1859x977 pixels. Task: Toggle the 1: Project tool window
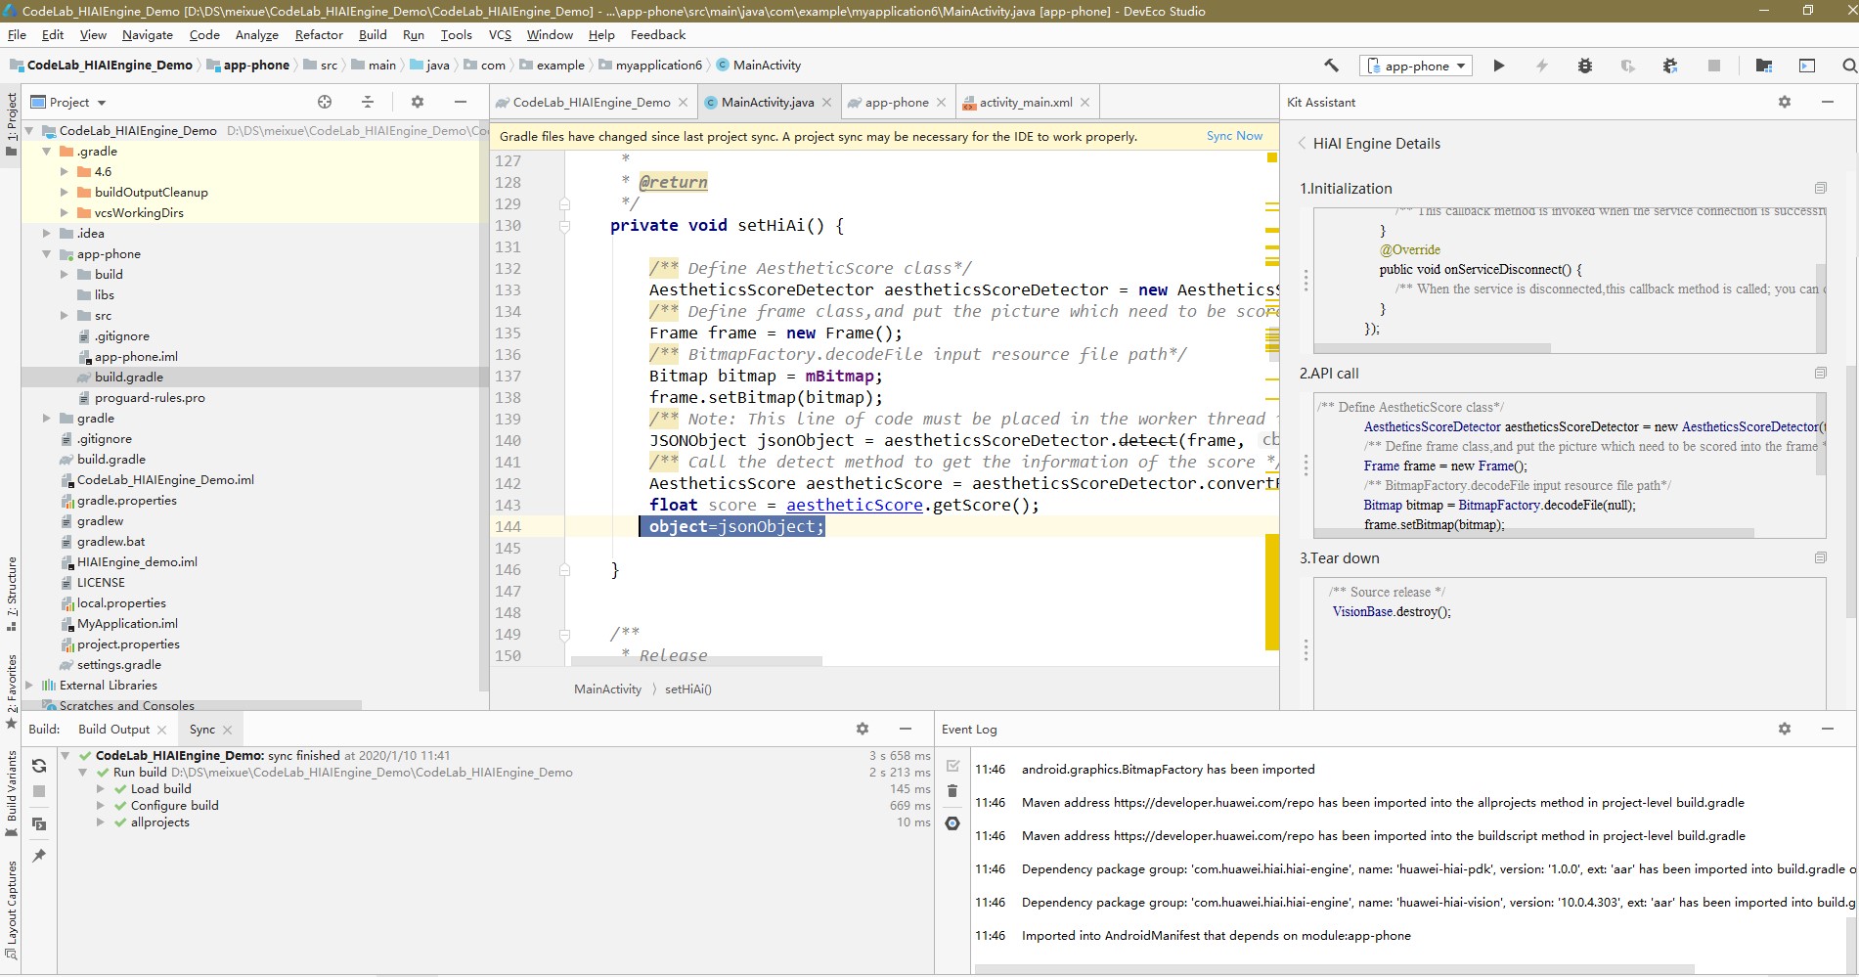(x=11, y=123)
